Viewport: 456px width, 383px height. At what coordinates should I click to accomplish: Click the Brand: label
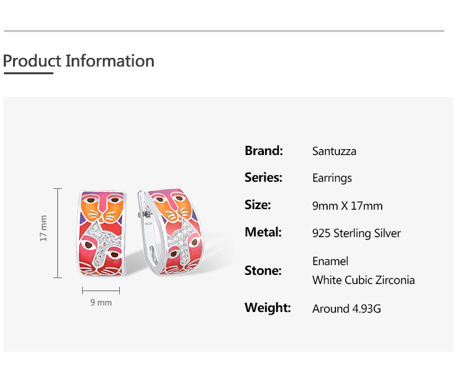(264, 151)
